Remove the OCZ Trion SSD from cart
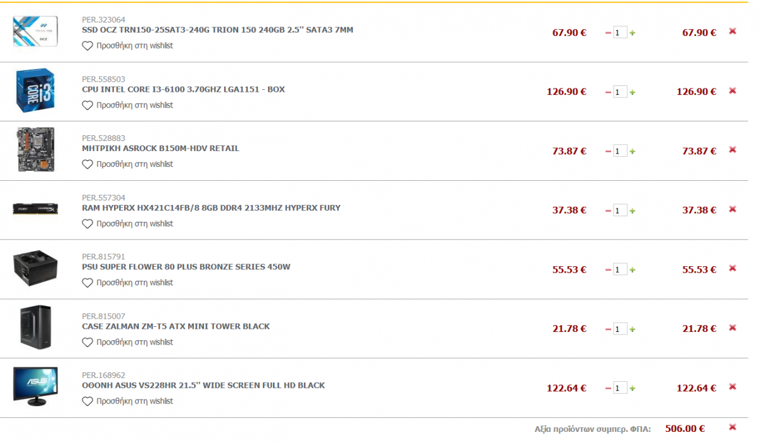 tap(733, 31)
